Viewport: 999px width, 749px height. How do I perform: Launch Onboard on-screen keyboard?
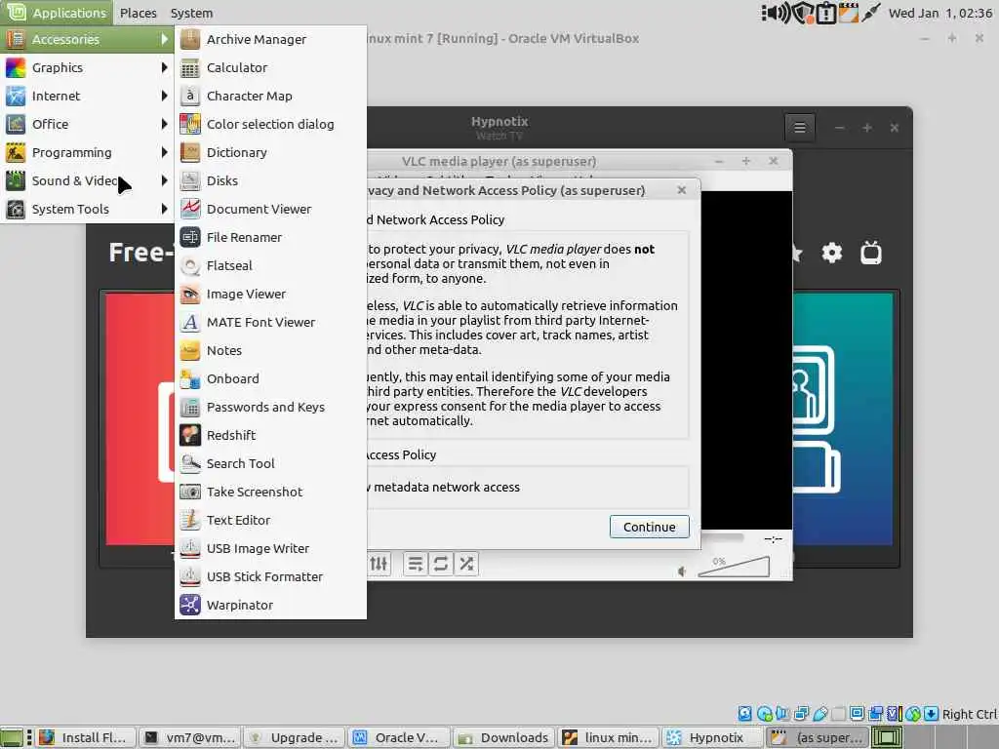tap(270, 379)
